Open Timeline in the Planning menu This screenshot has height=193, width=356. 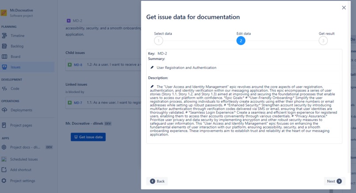[18, 36]
